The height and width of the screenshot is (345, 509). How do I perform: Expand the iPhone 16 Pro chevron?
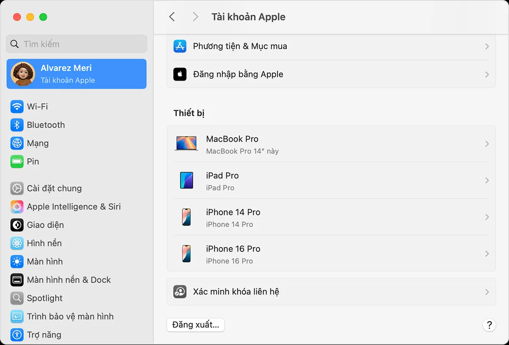[x=487, y=254]
